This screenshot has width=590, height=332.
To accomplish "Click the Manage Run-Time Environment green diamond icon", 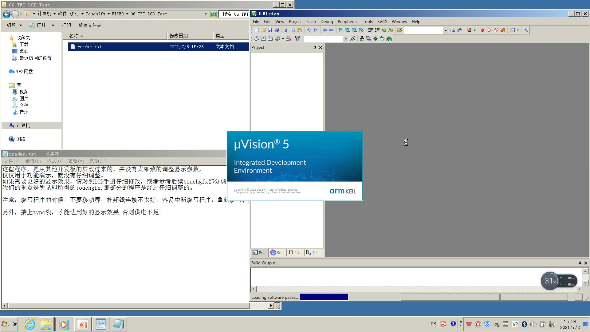I will click(x=375, y=39).
